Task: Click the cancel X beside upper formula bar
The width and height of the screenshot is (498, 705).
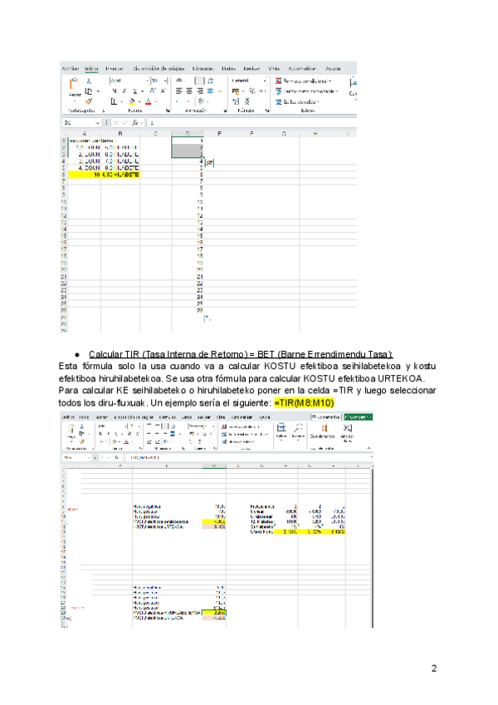Action: [115, 123]
